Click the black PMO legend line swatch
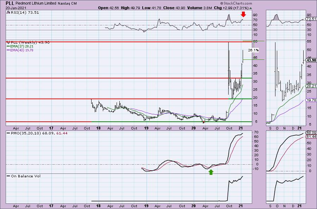Screen dimensions: 317x209 [x=8, y=133]
